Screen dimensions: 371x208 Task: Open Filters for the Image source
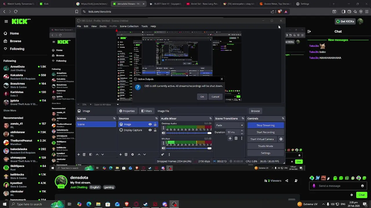[146, 111]
